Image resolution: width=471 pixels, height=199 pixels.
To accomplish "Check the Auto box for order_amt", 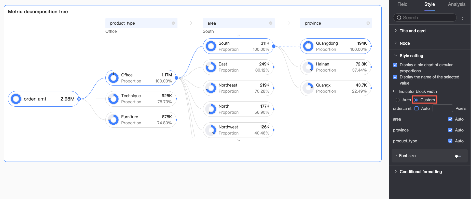I will tap(417, 108).
